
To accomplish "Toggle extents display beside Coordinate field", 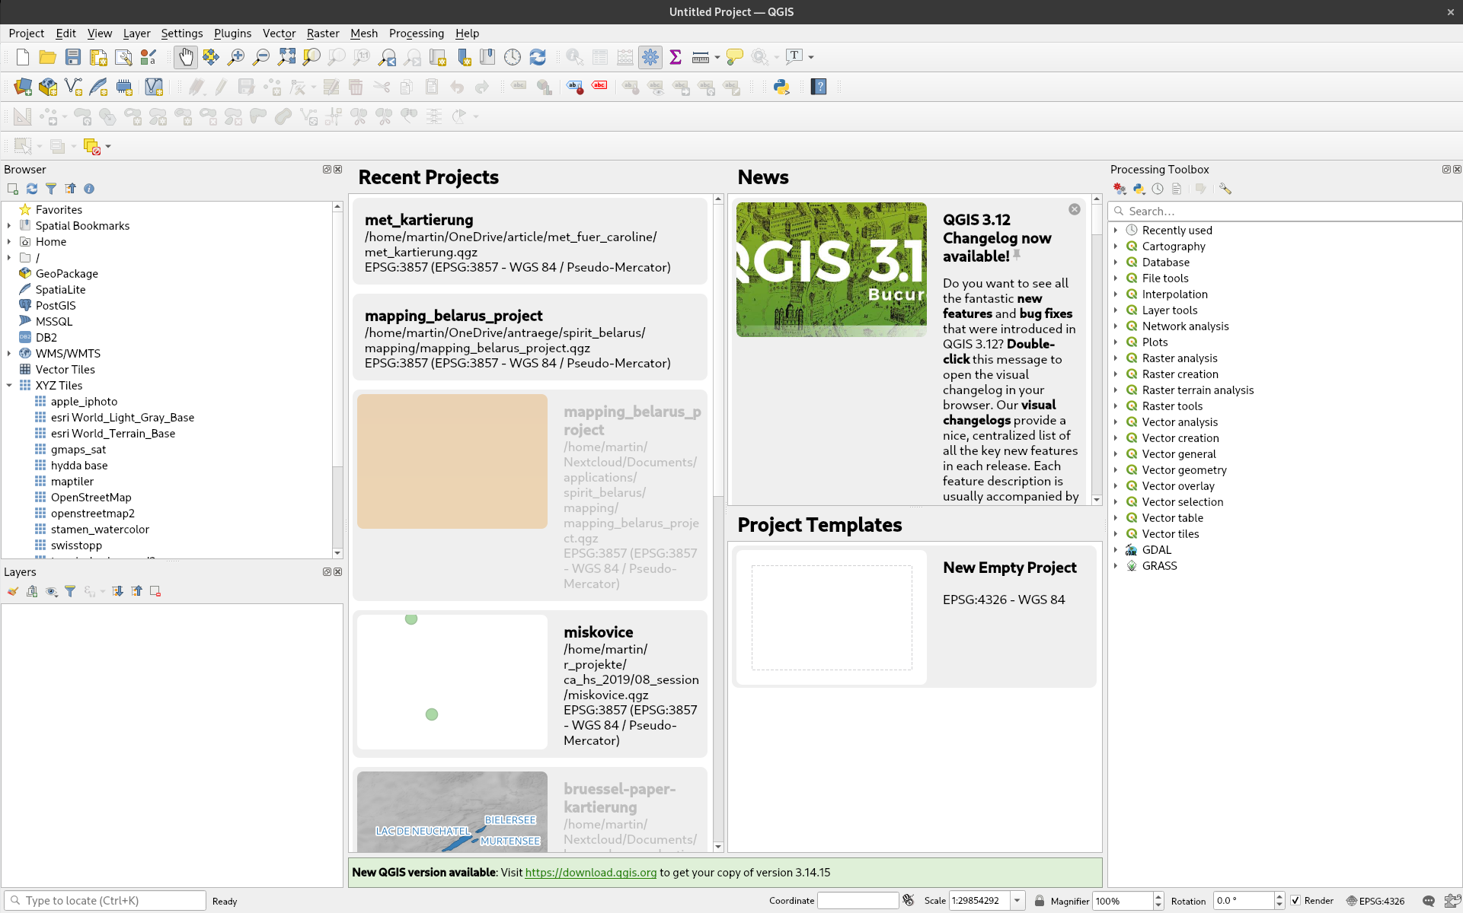I will pyautogui.click(x=909, y=901).
